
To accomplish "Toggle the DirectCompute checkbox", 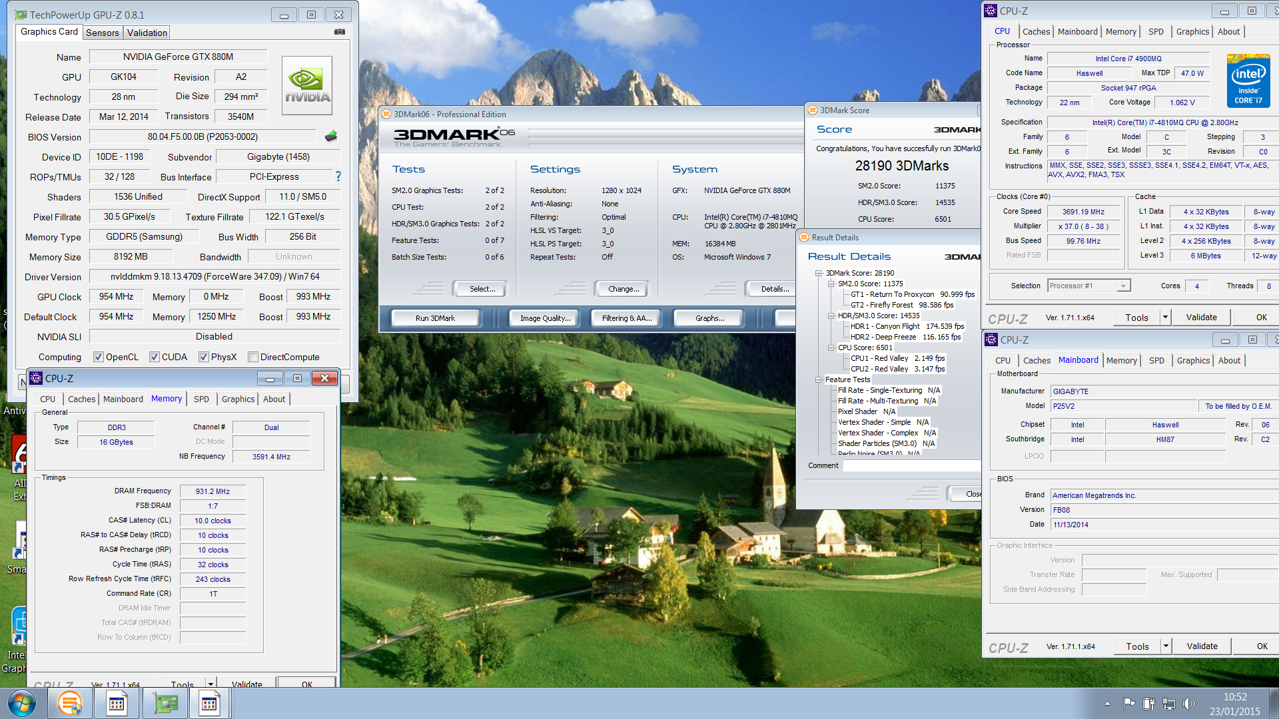I will tap(253, 357).
